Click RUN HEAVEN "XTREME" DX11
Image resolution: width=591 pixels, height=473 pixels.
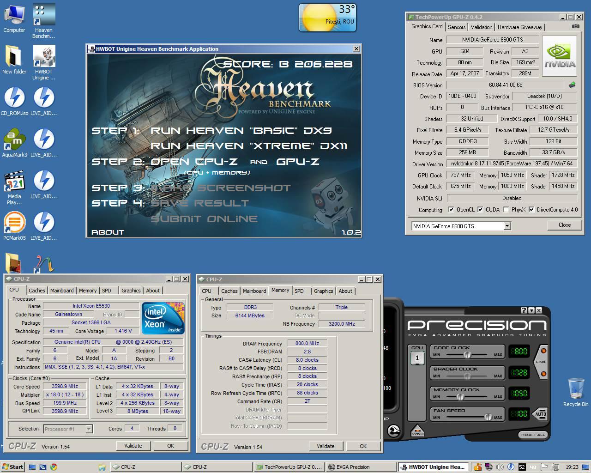[249, 146]
